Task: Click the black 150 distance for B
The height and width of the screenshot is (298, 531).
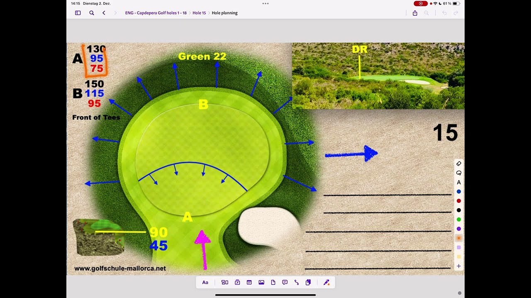Action: [94, 84]
